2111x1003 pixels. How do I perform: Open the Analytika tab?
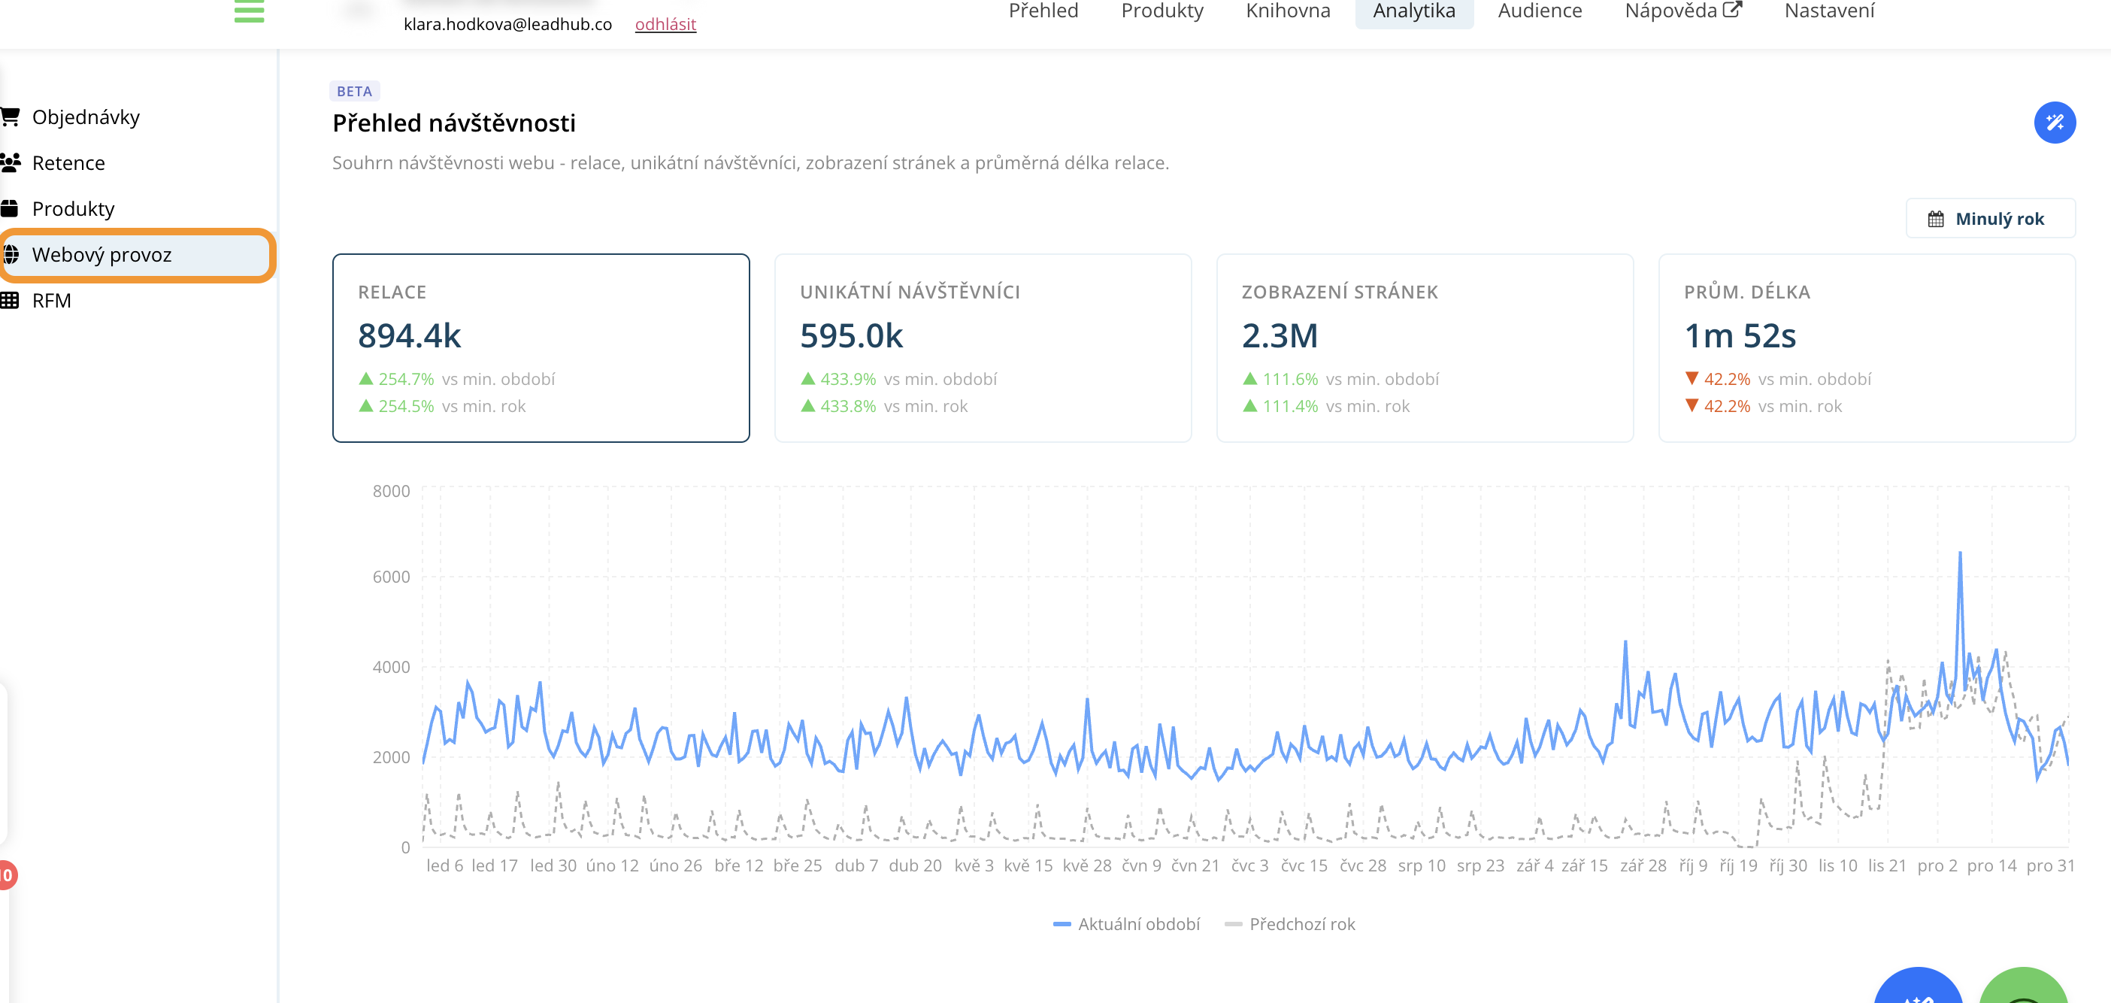[x=1413, y=11]
